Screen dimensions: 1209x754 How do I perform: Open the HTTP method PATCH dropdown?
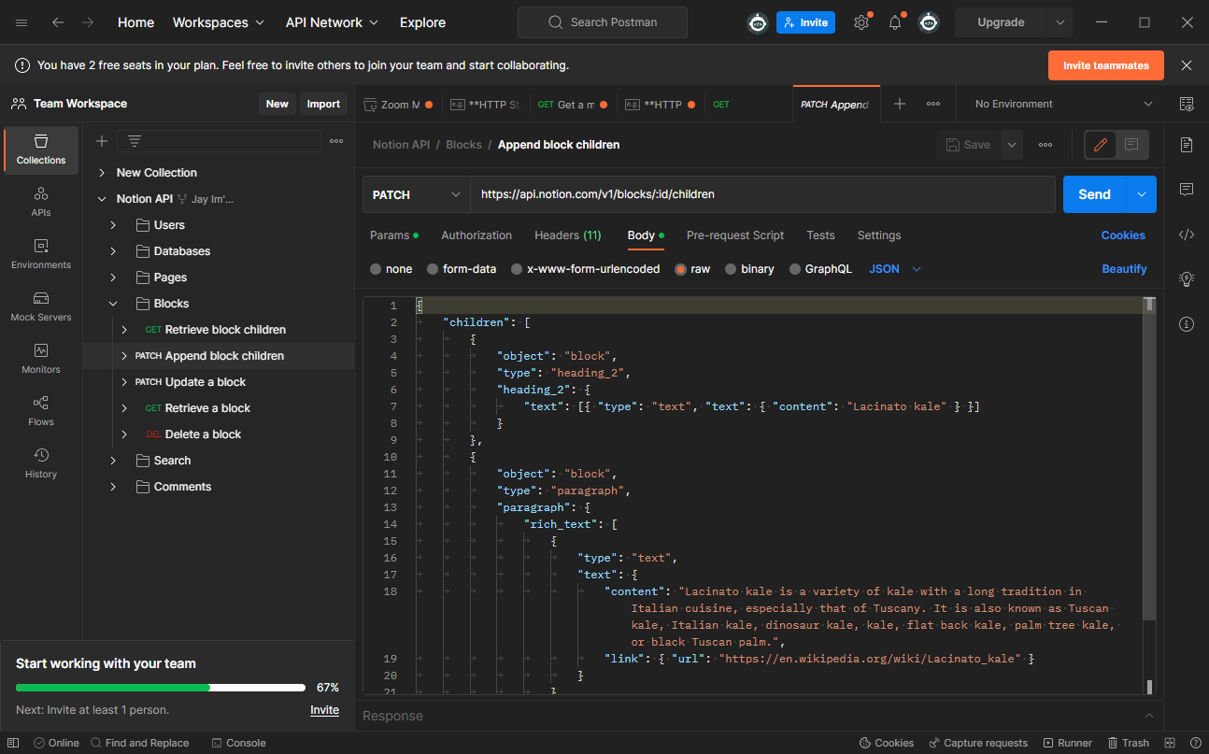417,194
